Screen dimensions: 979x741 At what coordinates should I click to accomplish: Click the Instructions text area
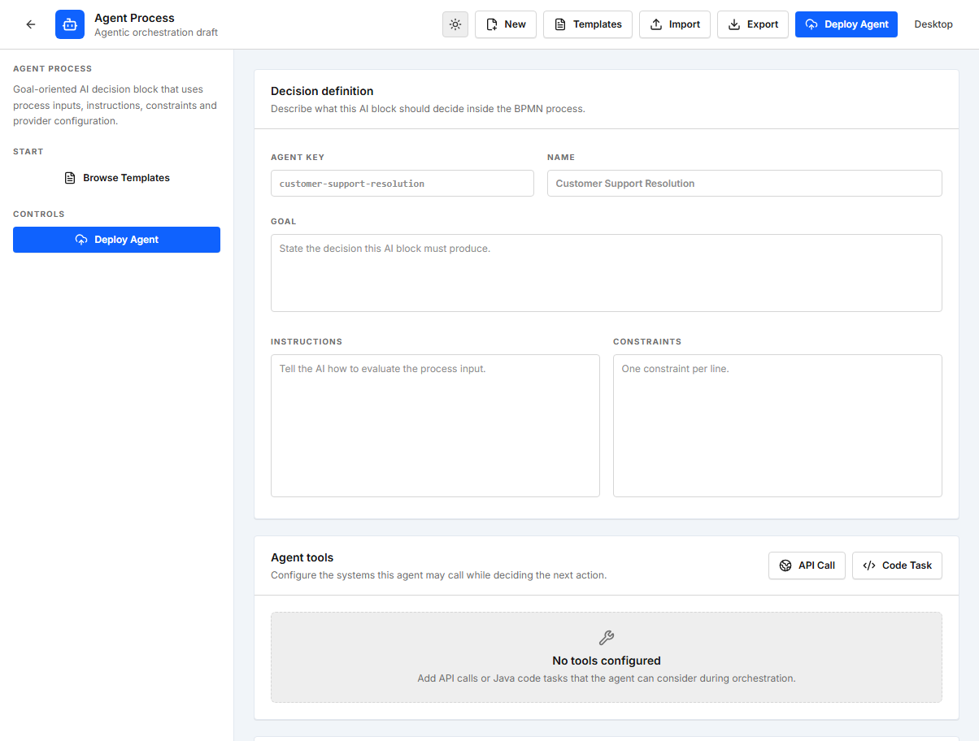pyautogui.click(x=435, y=426)
